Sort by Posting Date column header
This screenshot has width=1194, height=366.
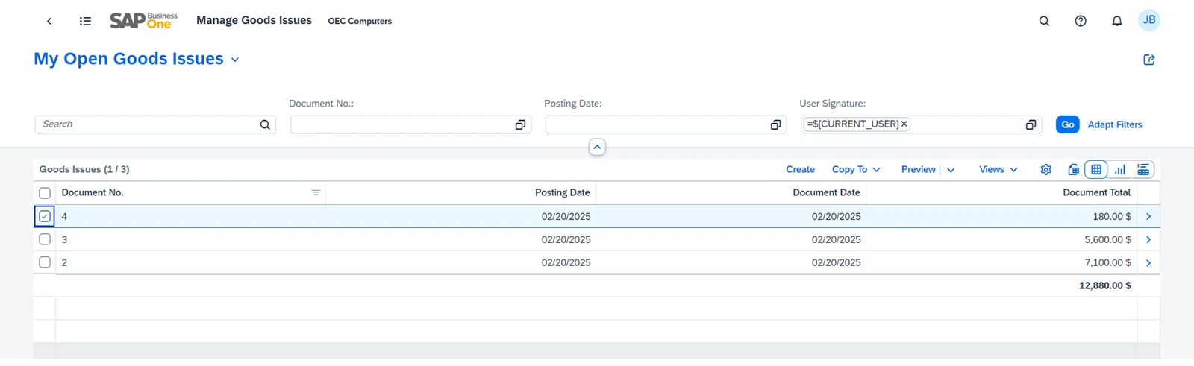tap(562, 192)
